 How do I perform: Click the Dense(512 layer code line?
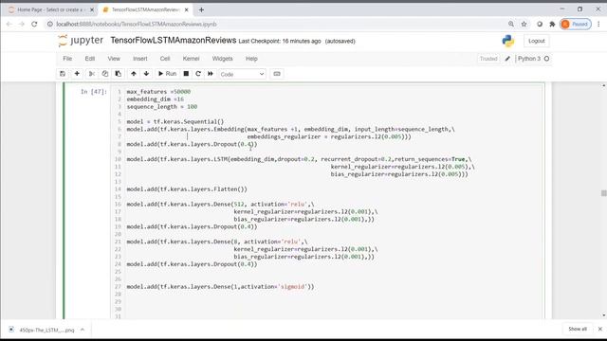[220, 205]
